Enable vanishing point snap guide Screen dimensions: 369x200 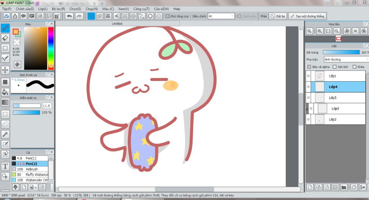point(116,16)
